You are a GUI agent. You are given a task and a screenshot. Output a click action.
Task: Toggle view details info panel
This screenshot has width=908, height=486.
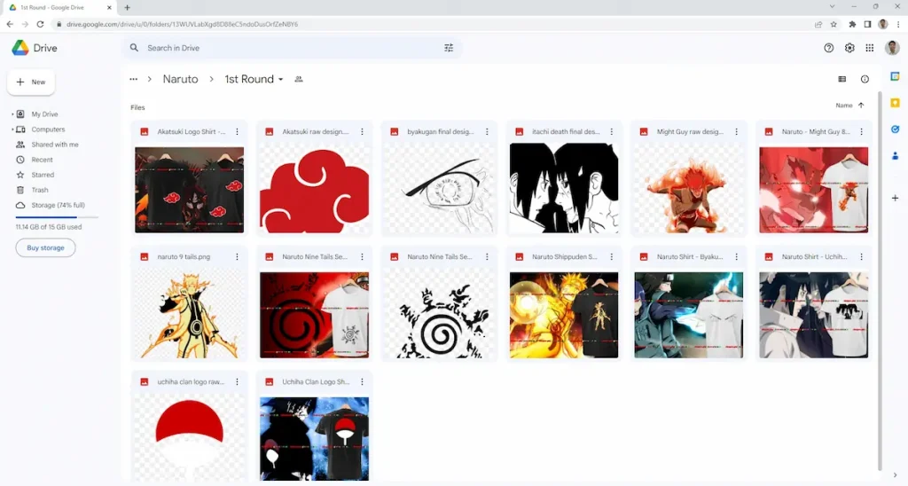(865, 79)
